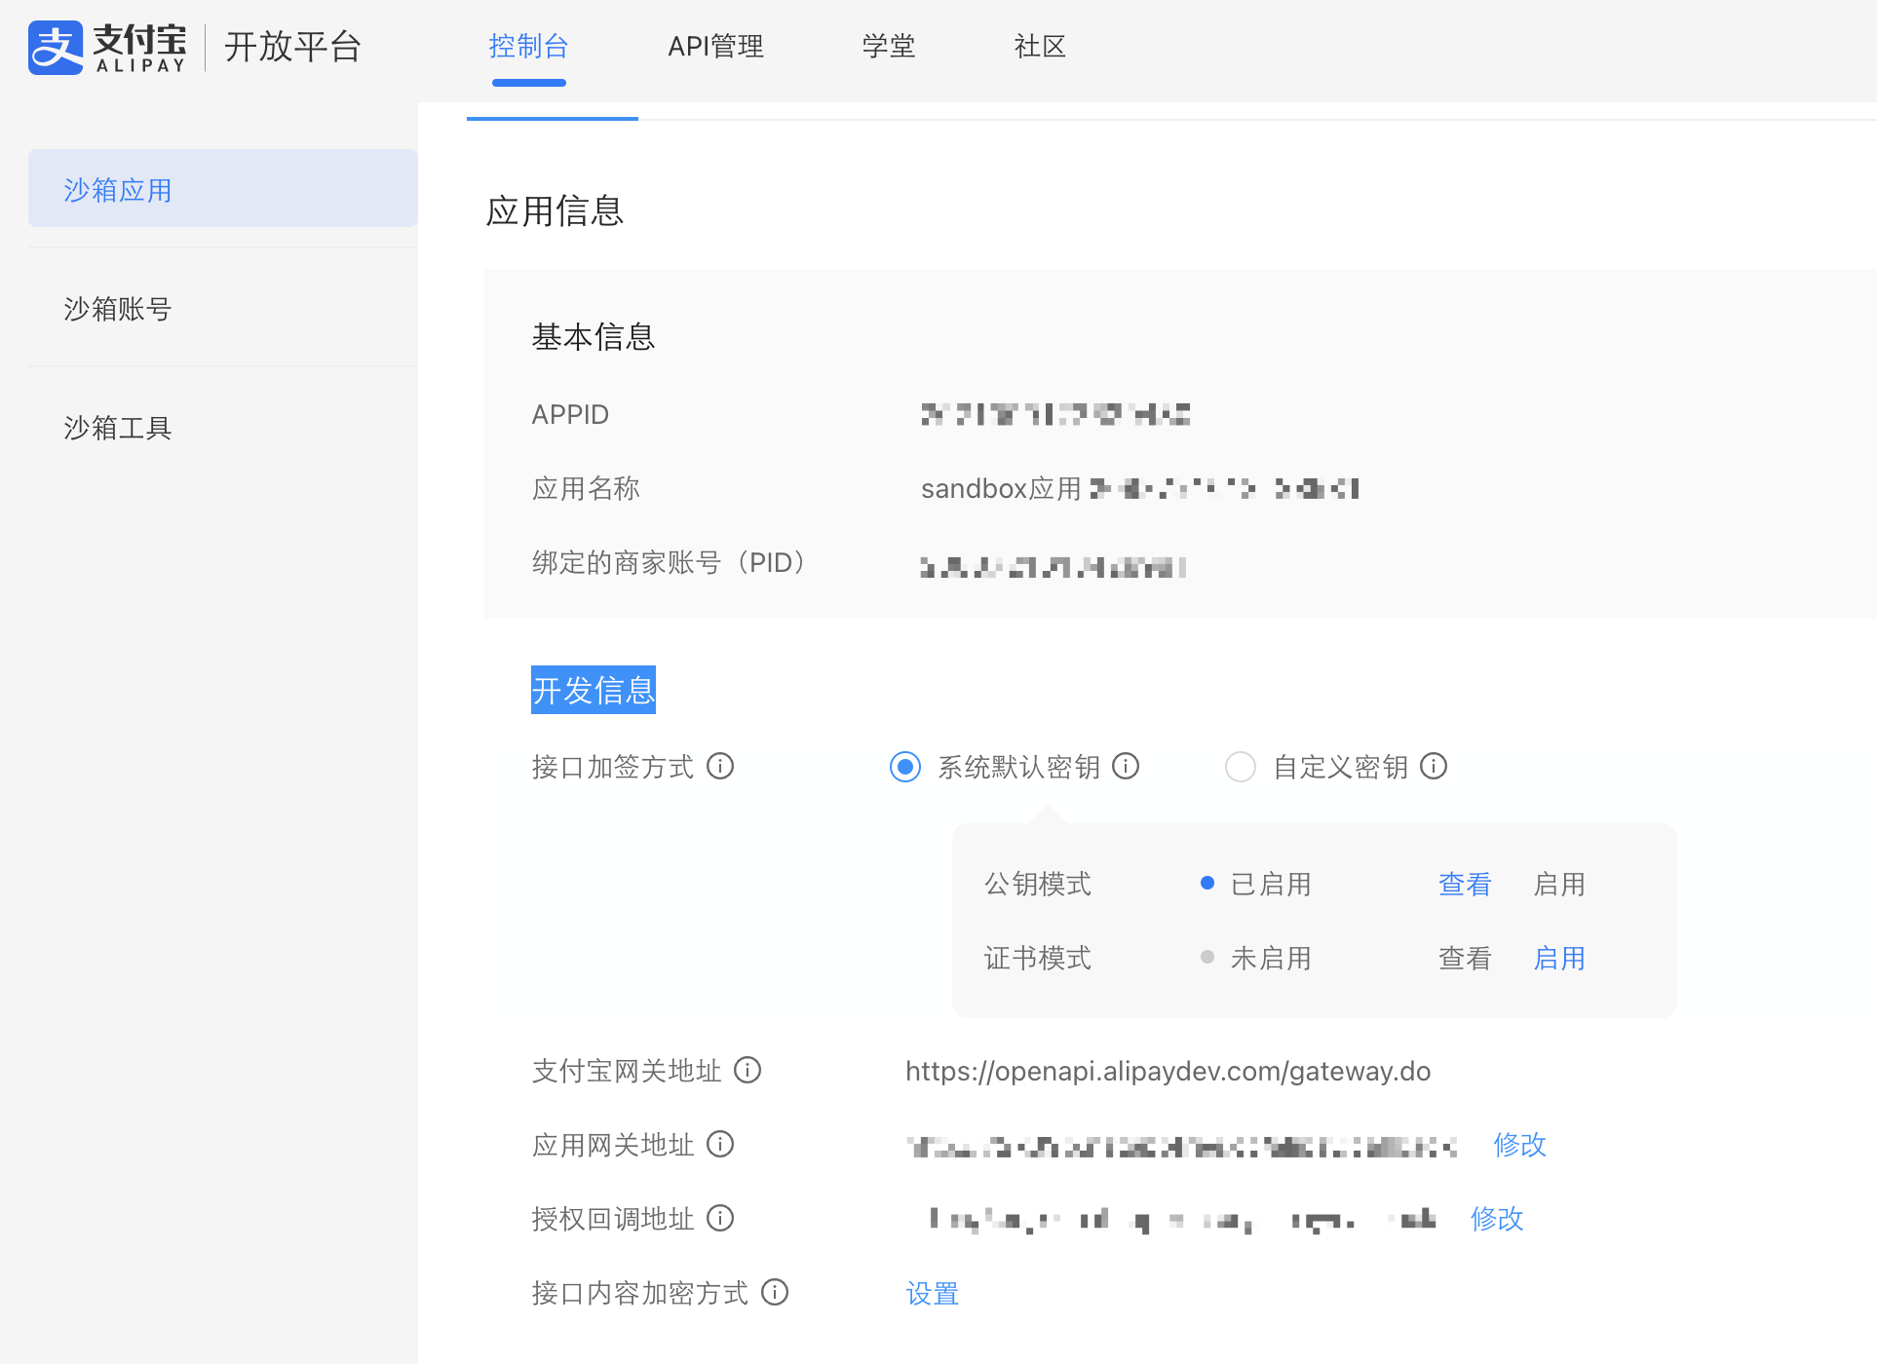Click the 绑定的商家账号（PID）label
1877x1364 pixels.
(x=669, y=562)
